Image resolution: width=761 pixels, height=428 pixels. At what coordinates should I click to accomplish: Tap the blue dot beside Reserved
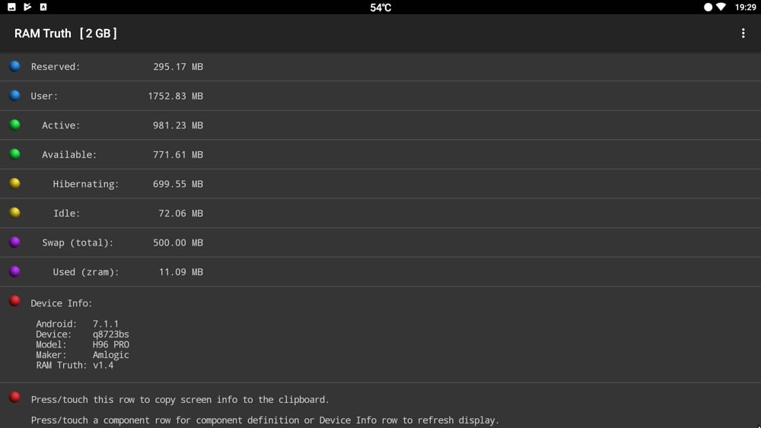(x=15, y=66)
